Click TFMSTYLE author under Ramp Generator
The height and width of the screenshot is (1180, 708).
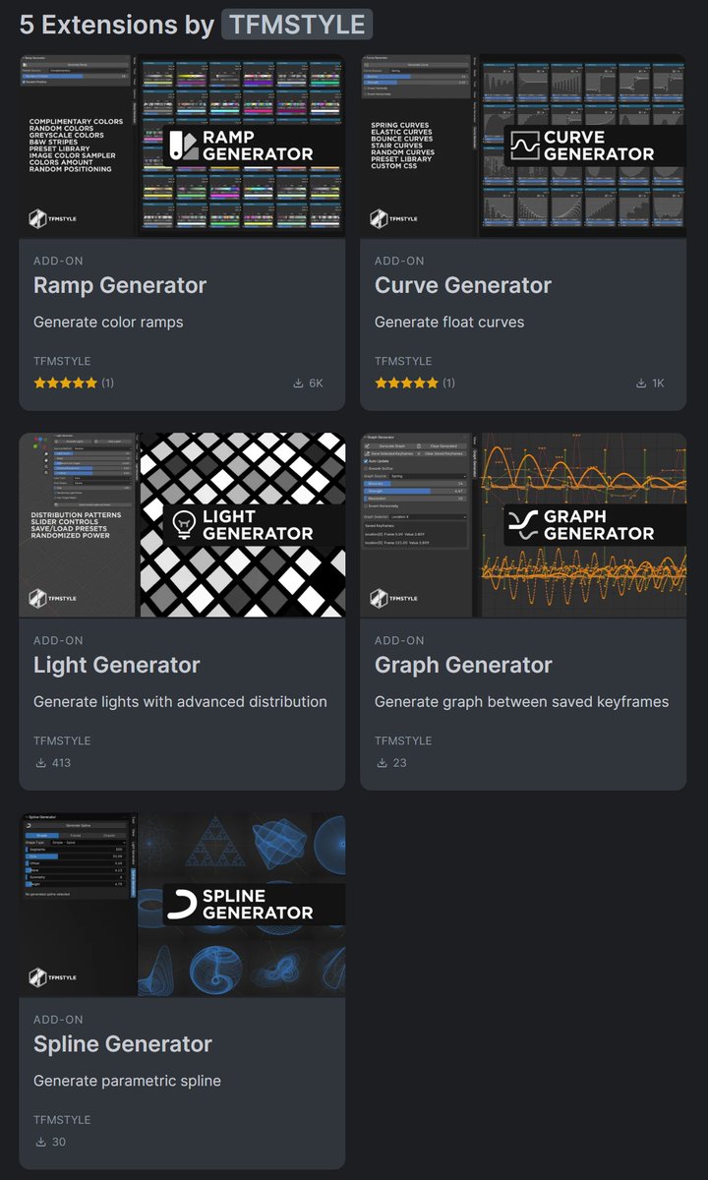[x=62, y=361]
